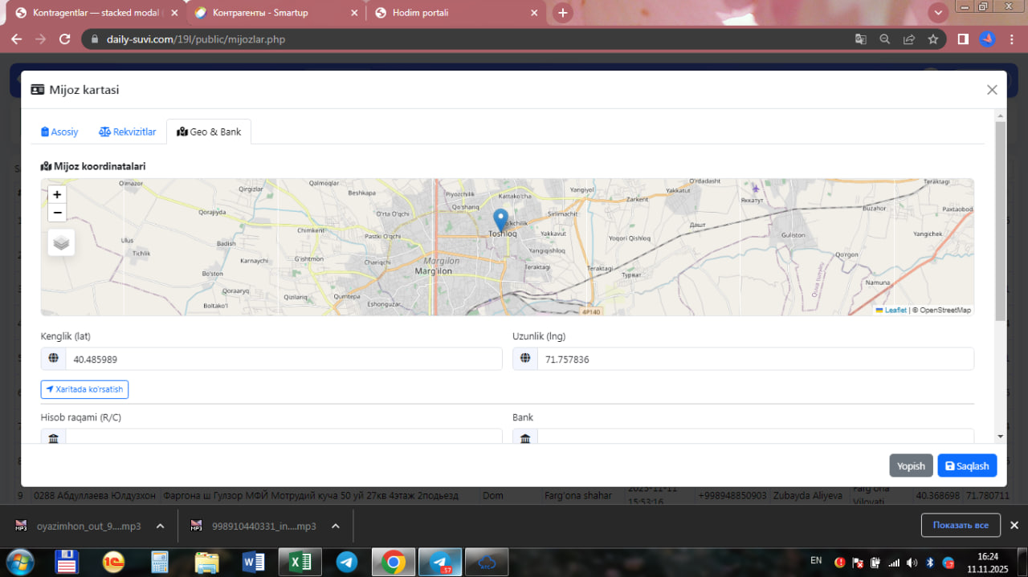1028x577 pixels.
Task: Click the Saqlash save button
Action: pos(967,466)
